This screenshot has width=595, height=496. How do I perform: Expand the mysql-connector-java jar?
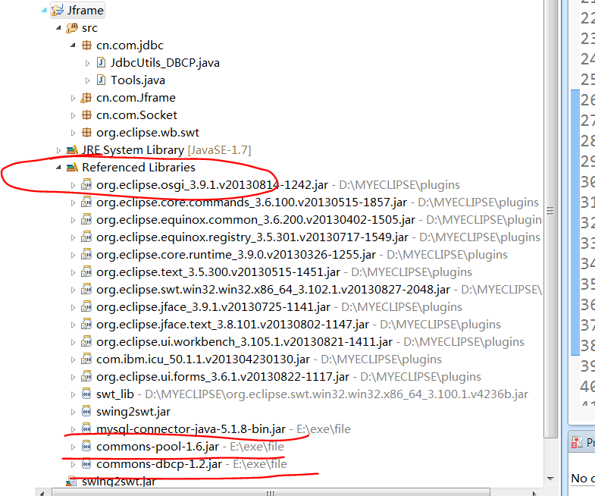coord(73,429)
